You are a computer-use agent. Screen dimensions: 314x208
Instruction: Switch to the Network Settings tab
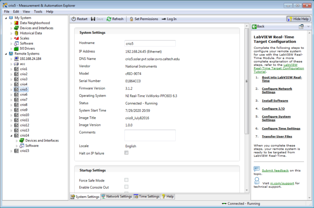(116, 196)
